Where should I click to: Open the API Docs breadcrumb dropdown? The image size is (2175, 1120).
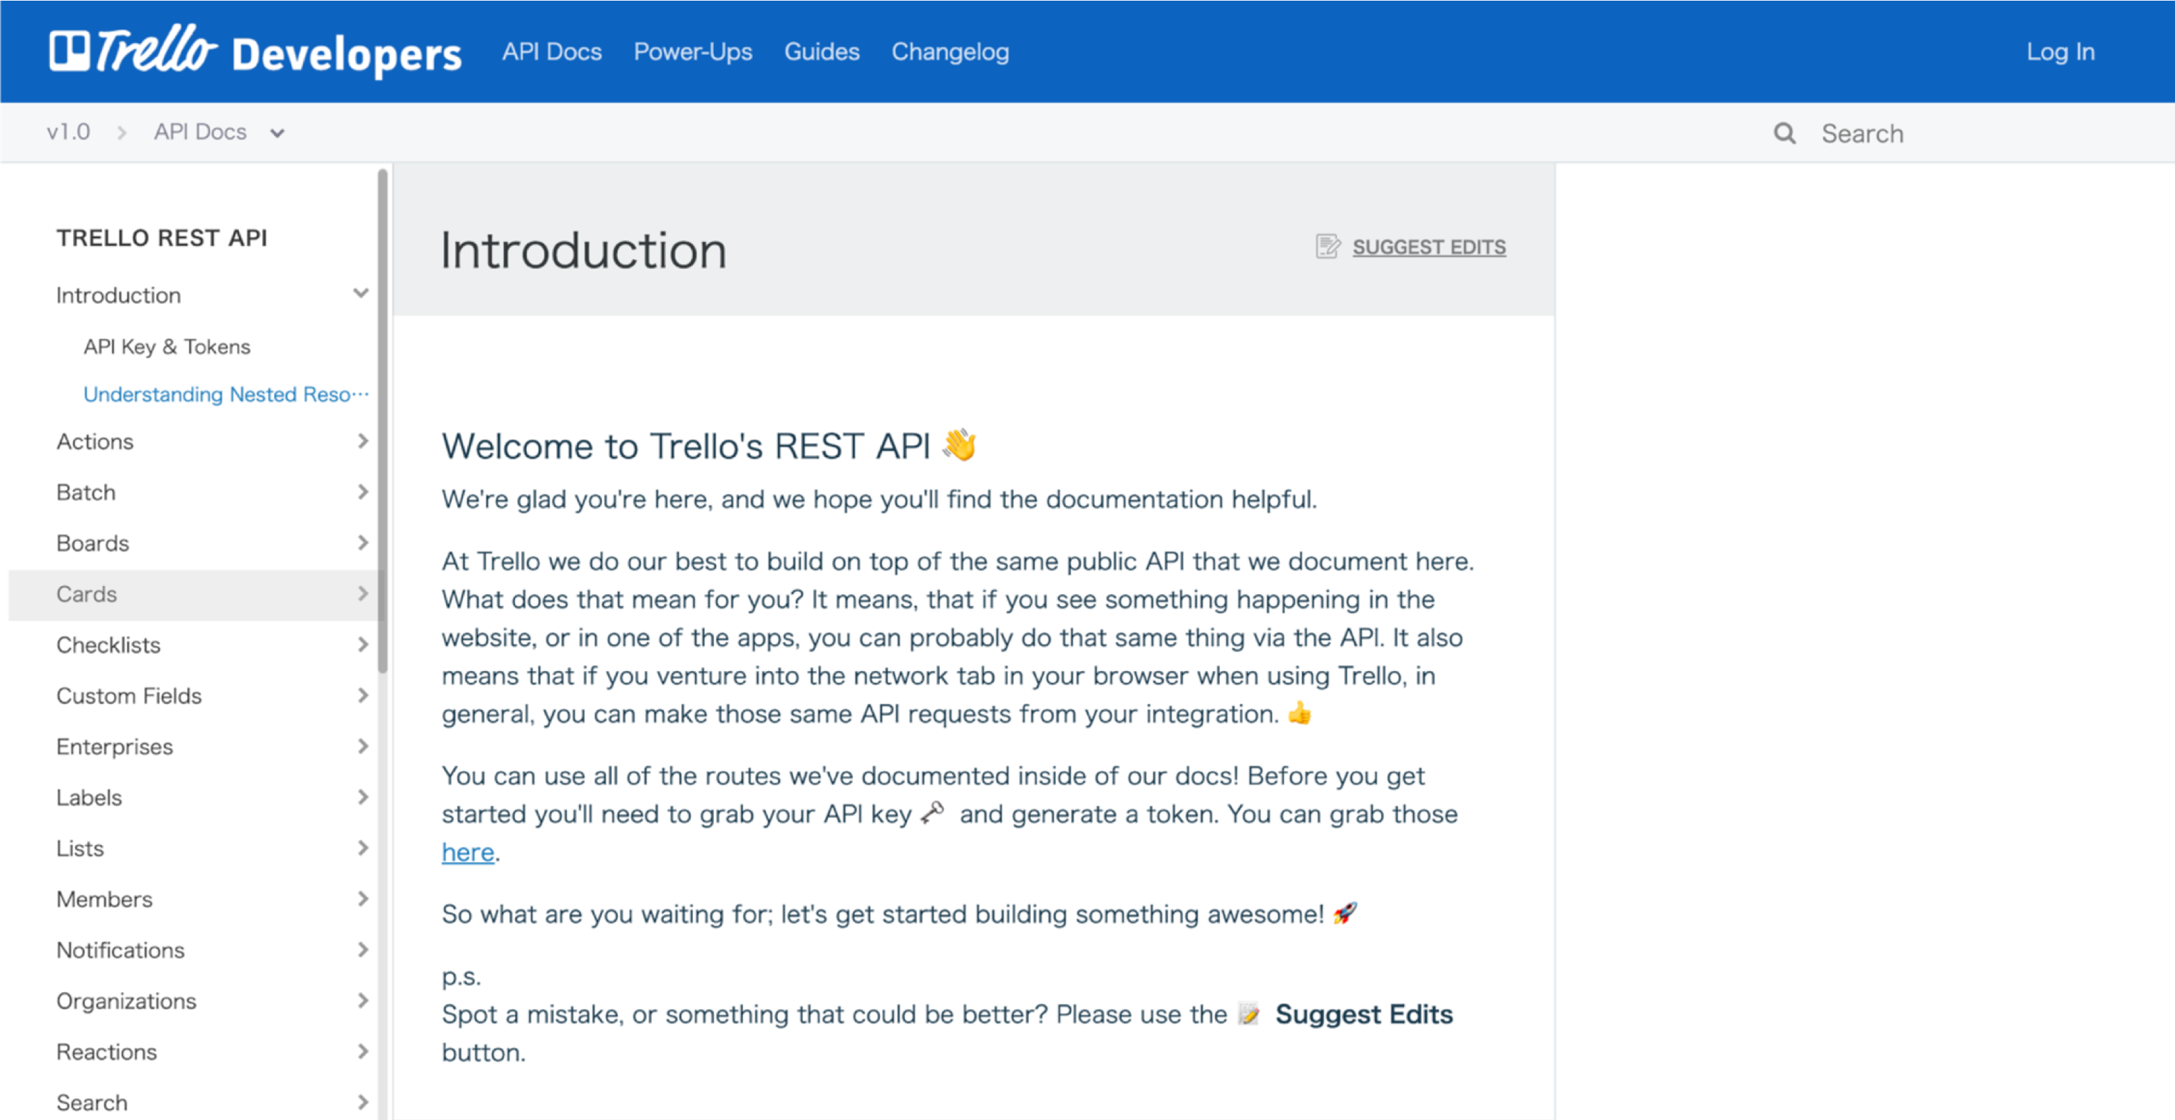click(219, 132)
